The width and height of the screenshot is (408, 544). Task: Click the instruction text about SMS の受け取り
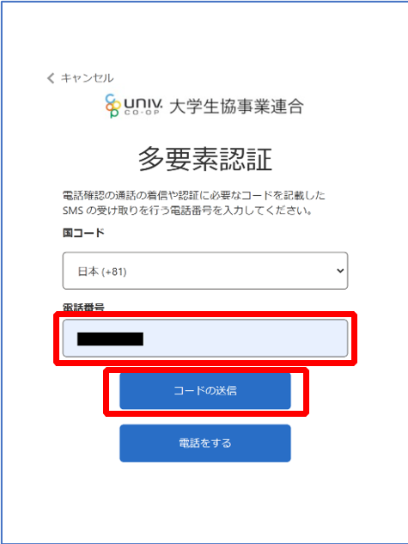tap(187, 211)
